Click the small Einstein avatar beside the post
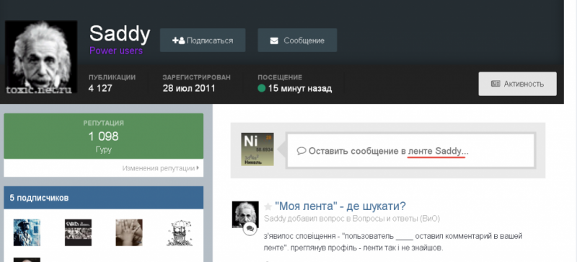 click(x=245, y=214)
